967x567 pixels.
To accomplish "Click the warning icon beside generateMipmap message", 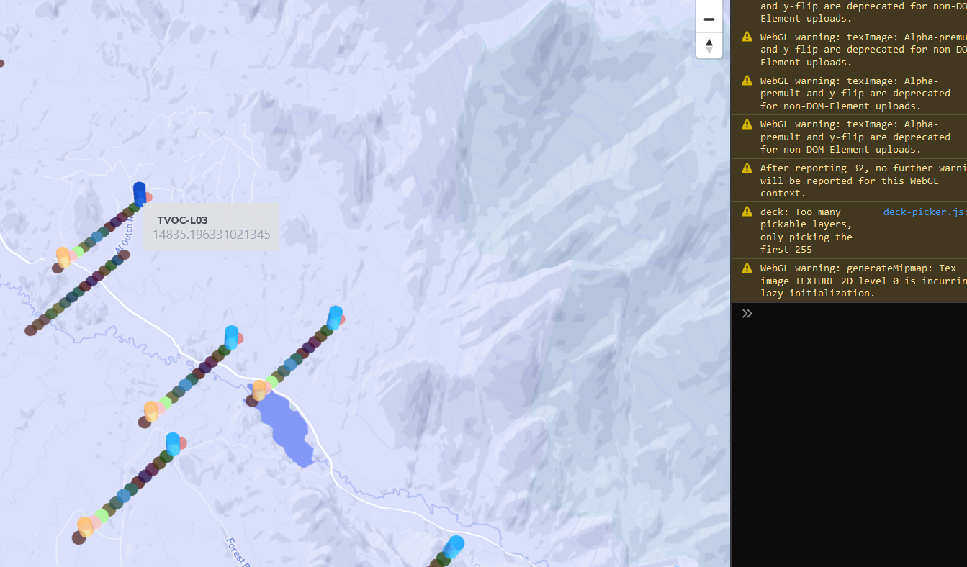I will [x=747, y=268].
